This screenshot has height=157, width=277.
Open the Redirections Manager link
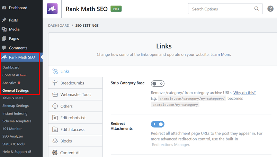(x=171, y=145)
